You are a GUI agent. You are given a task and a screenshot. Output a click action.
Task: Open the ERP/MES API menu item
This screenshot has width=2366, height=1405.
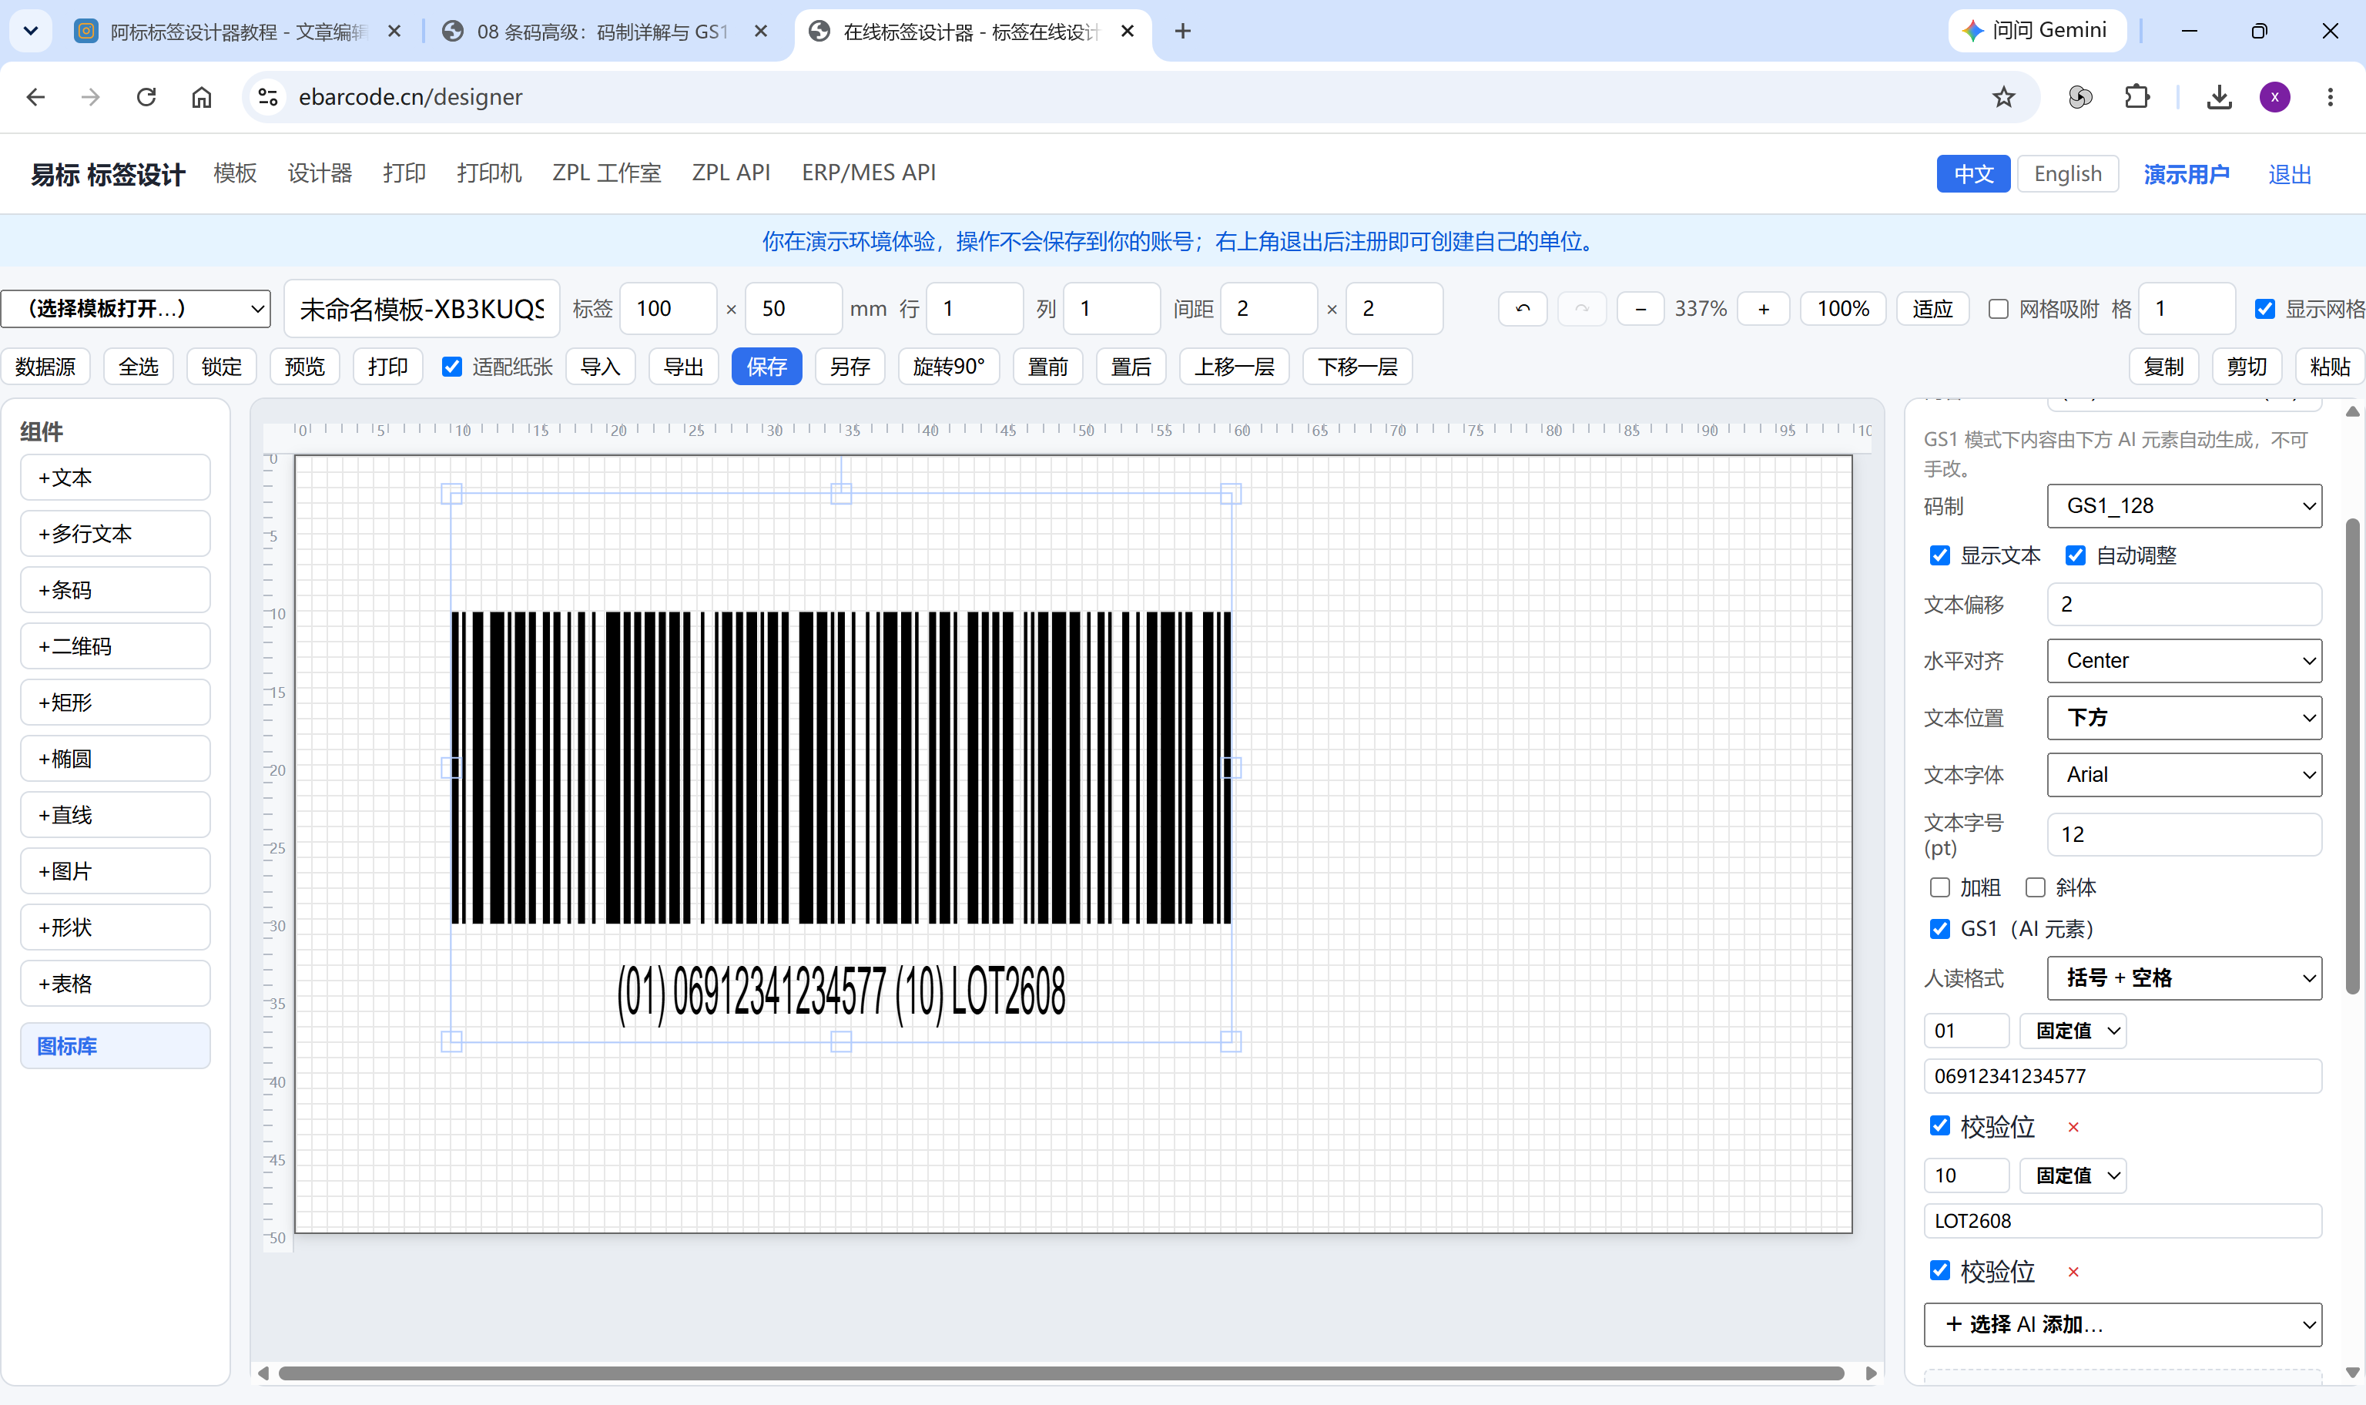tap(868, 173)
